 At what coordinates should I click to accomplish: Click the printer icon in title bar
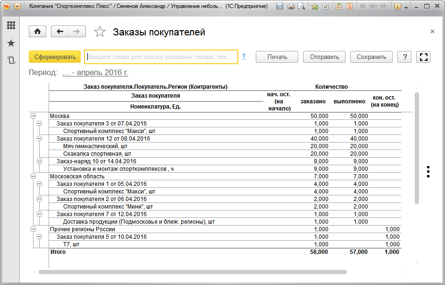coord(291,7)
